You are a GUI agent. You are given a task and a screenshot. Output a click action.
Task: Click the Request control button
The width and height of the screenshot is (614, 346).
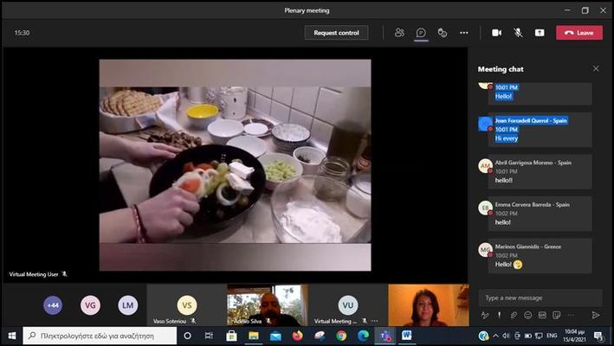pyautogui.click(x=336, y=33)
